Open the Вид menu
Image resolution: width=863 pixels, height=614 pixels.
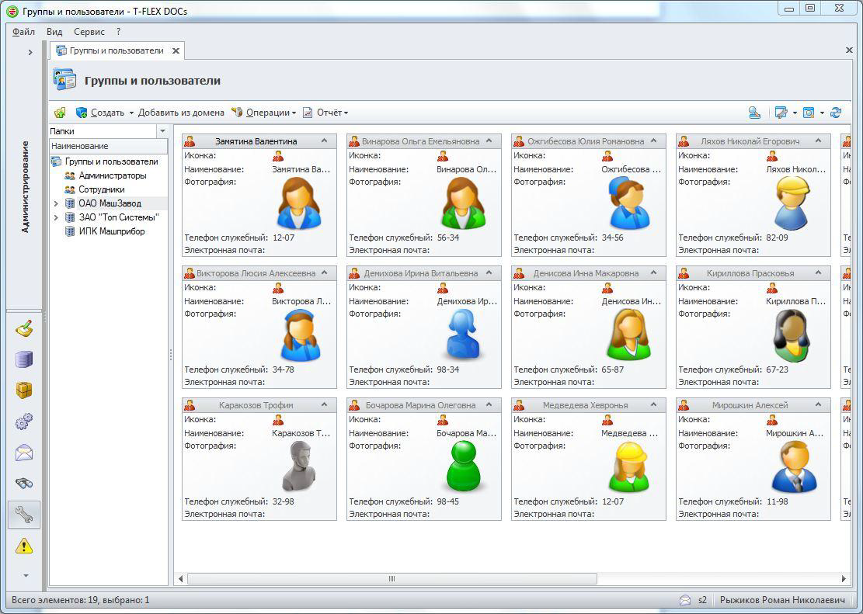[x=54, y=32]
